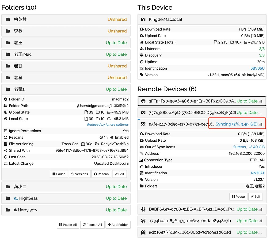Click the identicon for device 3FF94F30
This screenshot has height=241, width=274.
[143, 101]
